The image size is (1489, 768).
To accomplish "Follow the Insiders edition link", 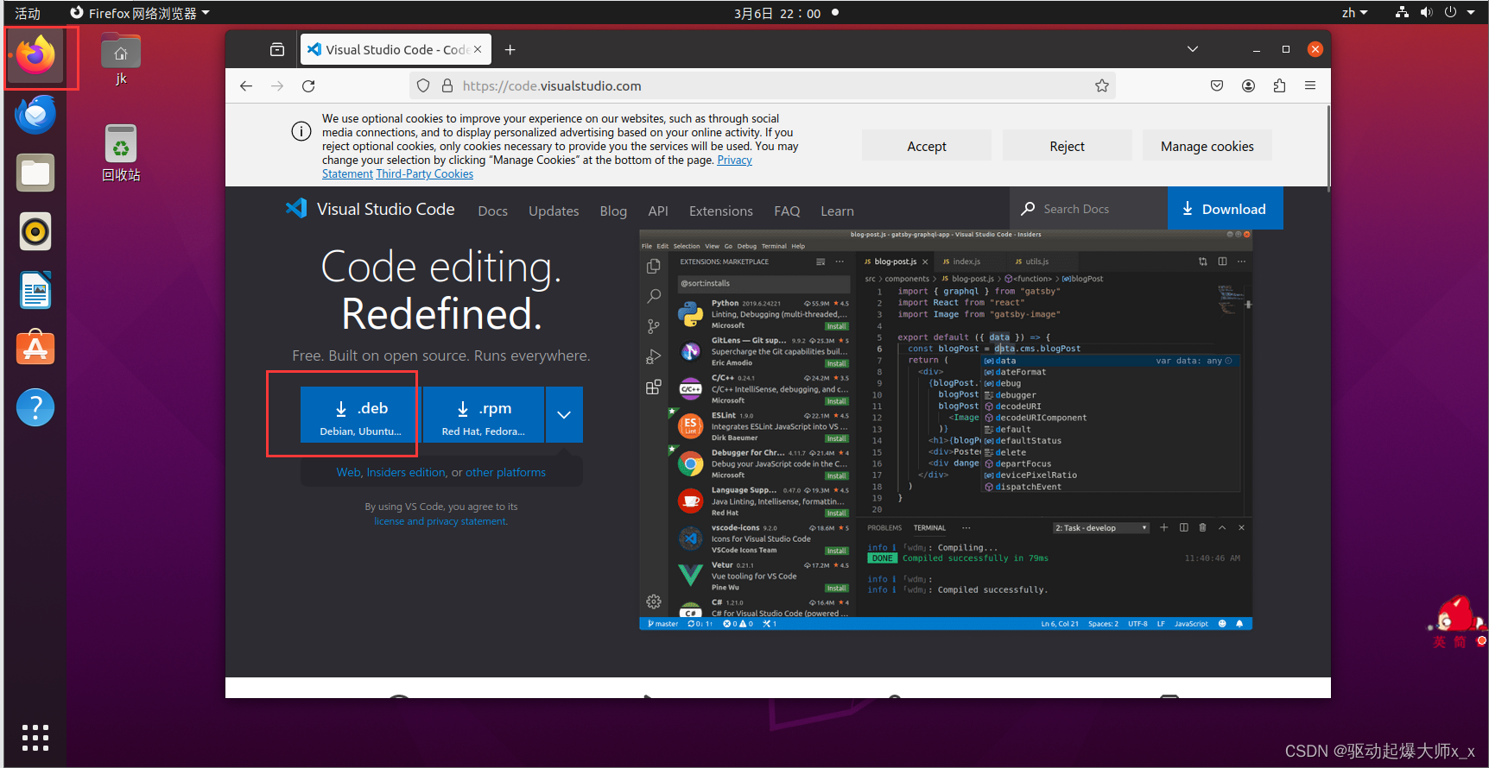I will (x=406, y=472).
